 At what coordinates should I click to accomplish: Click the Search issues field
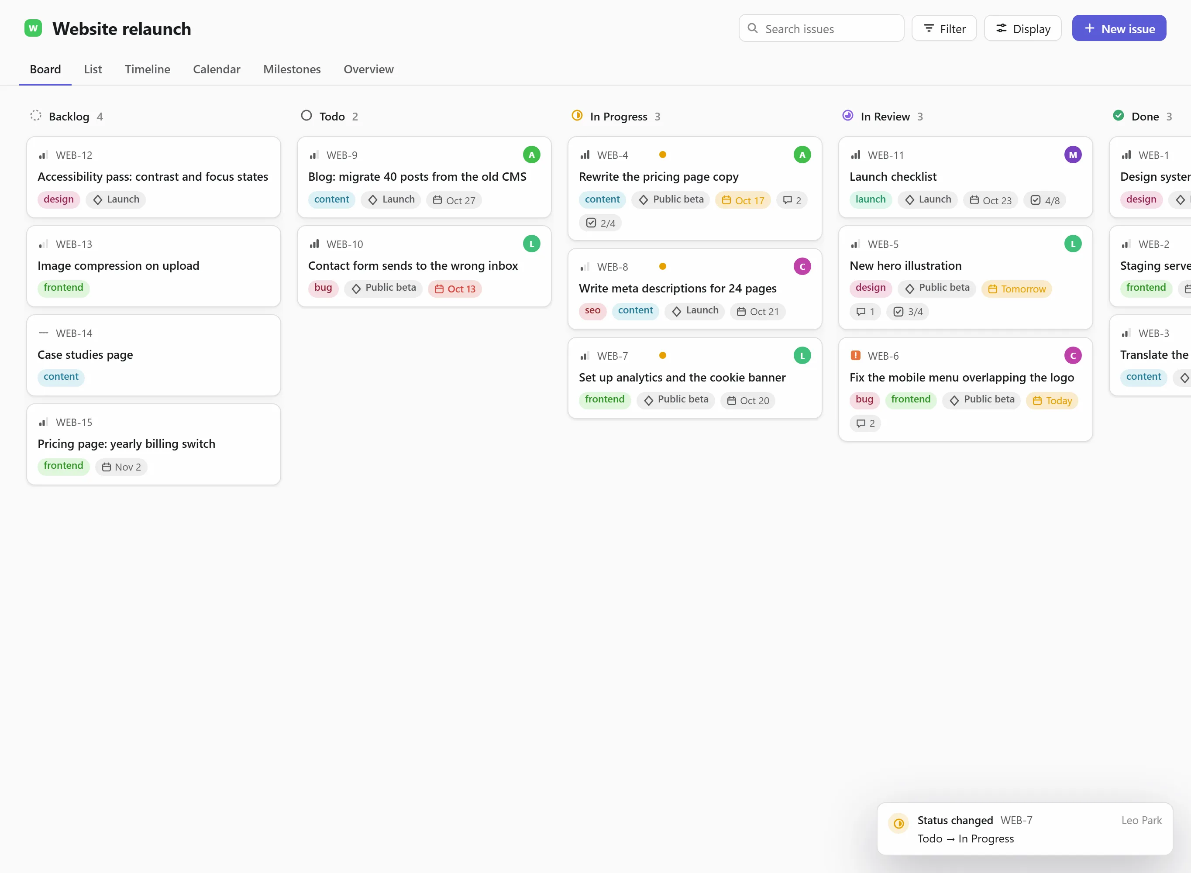822,28
